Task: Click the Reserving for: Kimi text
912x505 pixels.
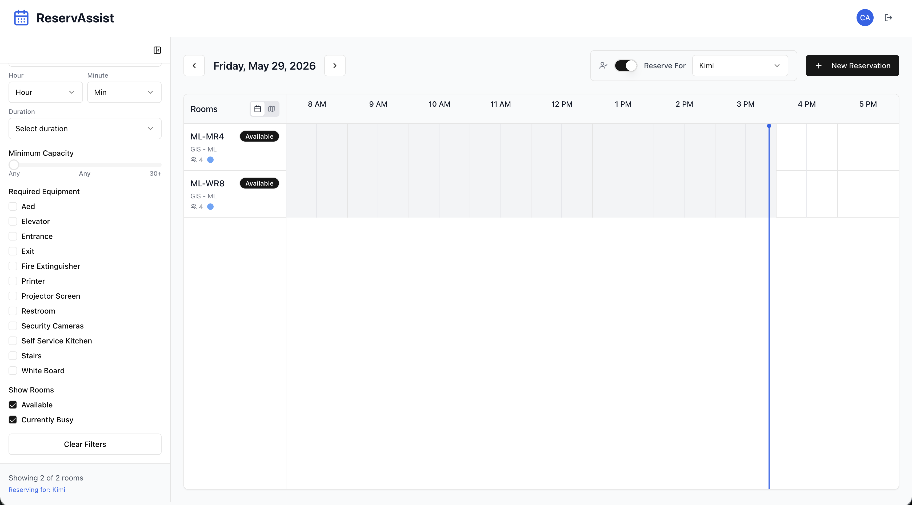Action: pyautogui.click(x=37, y=490)
